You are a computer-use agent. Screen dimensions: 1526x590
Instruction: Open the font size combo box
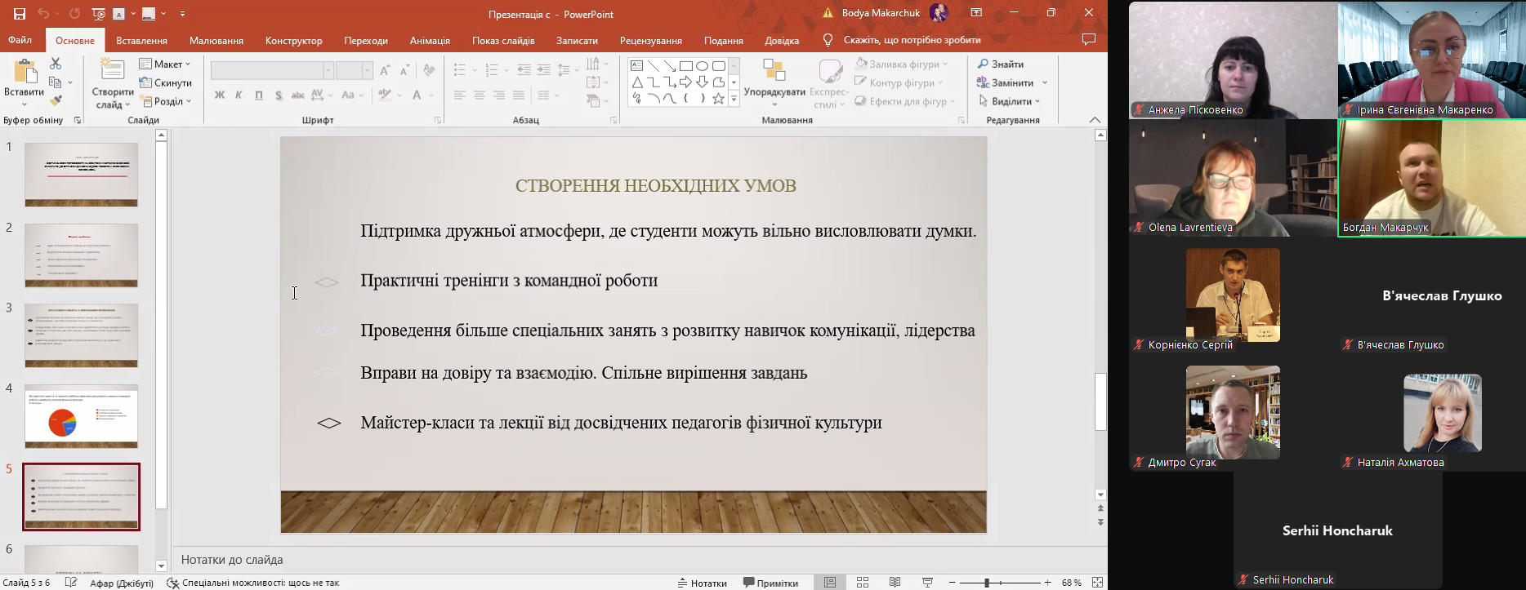point(355,71)
